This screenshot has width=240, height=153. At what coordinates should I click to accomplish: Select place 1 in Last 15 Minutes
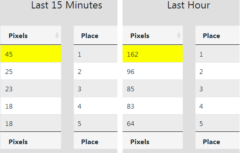click(95, 54)
